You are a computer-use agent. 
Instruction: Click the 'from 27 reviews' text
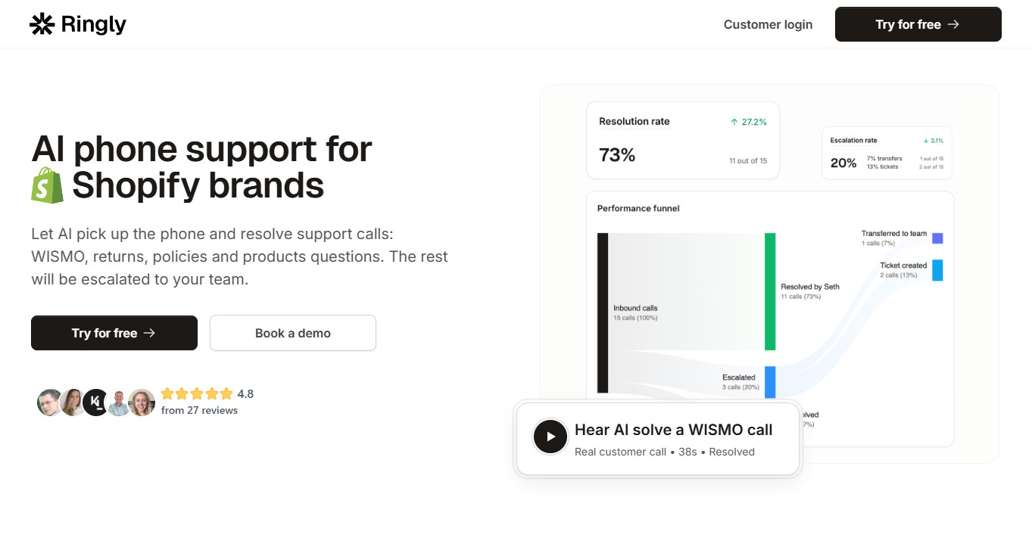[199, 409]
